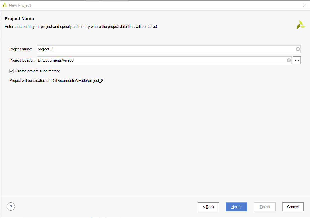Screen dimensions: 310x218
Task: Click inside the Project name input field
Action: coord(163,49)
